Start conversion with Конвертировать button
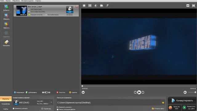This screenshot has height=111, width=197. coord(182,101)
